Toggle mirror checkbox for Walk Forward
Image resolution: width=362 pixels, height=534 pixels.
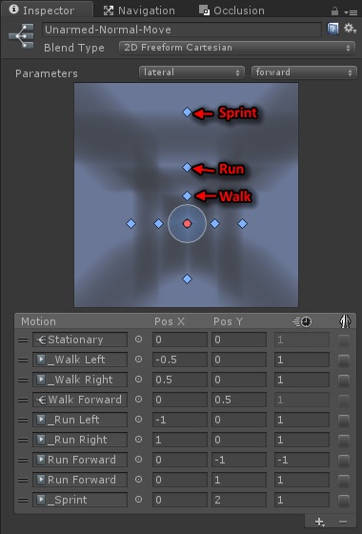click(344, 400)
